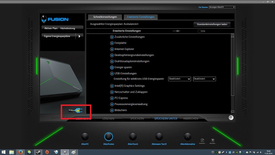275x155 pixels.
Task: Click the Unterstützung support icon
Action: click(202, 140)
